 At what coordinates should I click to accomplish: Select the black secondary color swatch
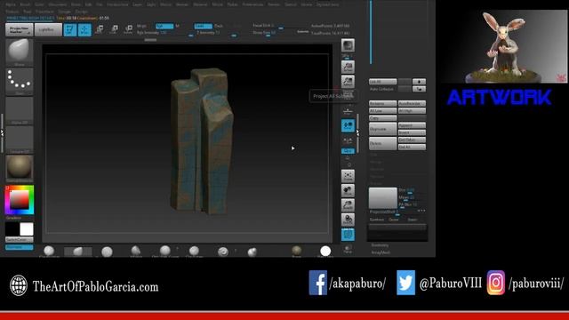12,229
